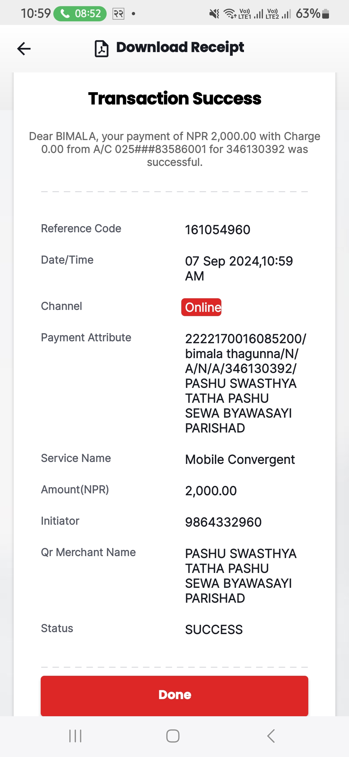Viewport: 349px width, 757px height.
Task: Tap the Wi-Fi status icon
Action: (x=230, y=14)
